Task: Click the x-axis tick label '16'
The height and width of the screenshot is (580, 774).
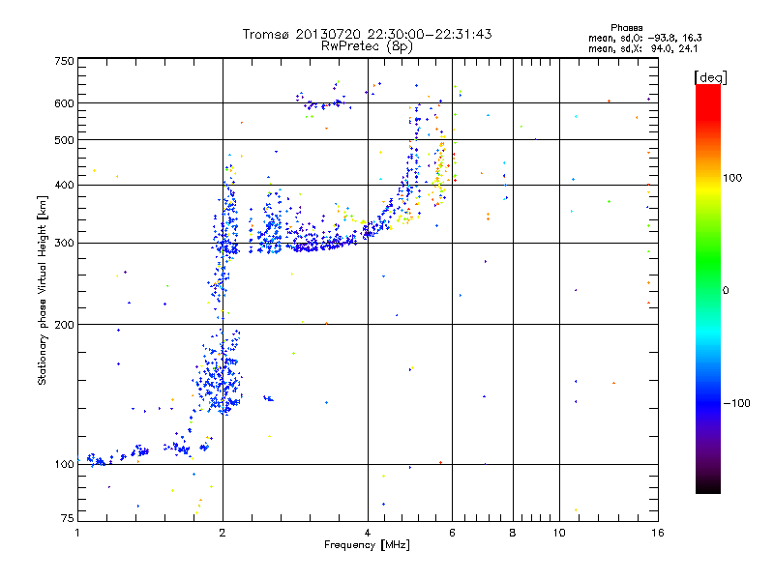Action: (x=658, y=533)
